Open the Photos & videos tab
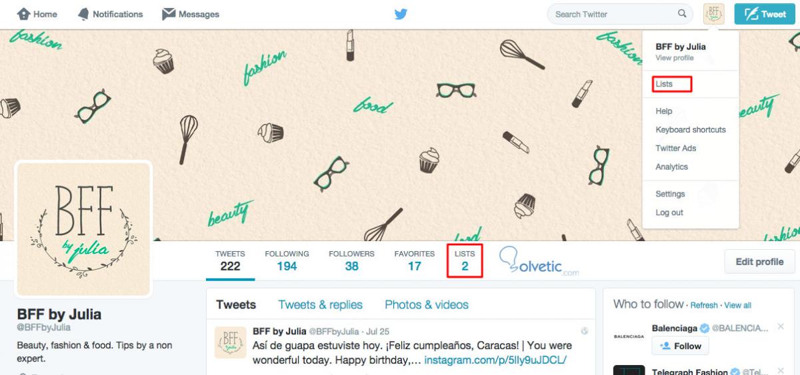The image size is (800, 375). tap(427, 304)
